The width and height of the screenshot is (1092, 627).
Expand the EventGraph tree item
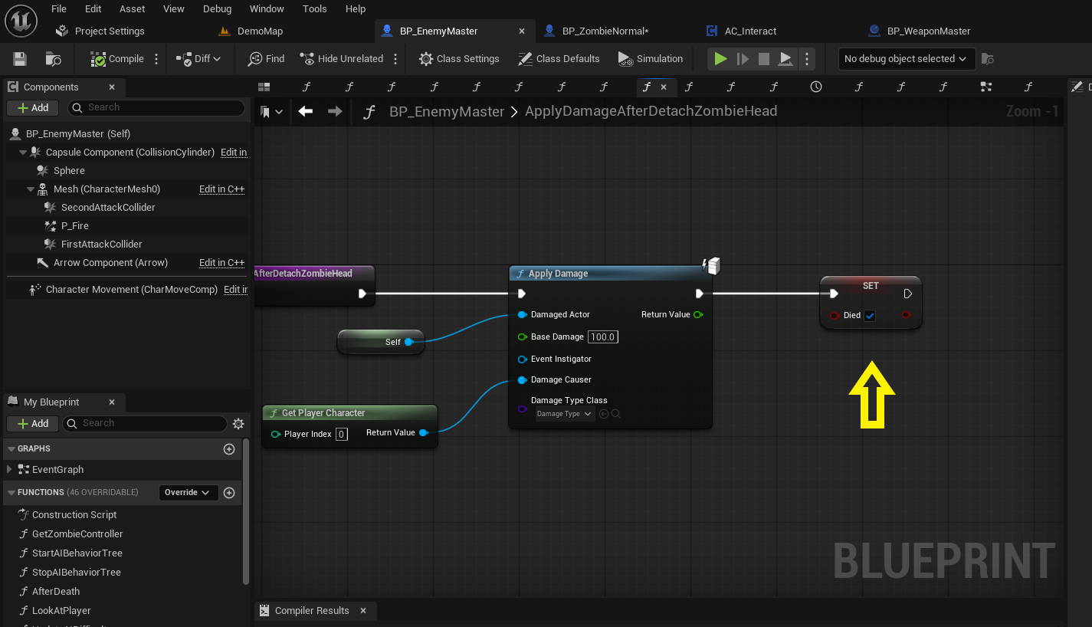point(9,470)
